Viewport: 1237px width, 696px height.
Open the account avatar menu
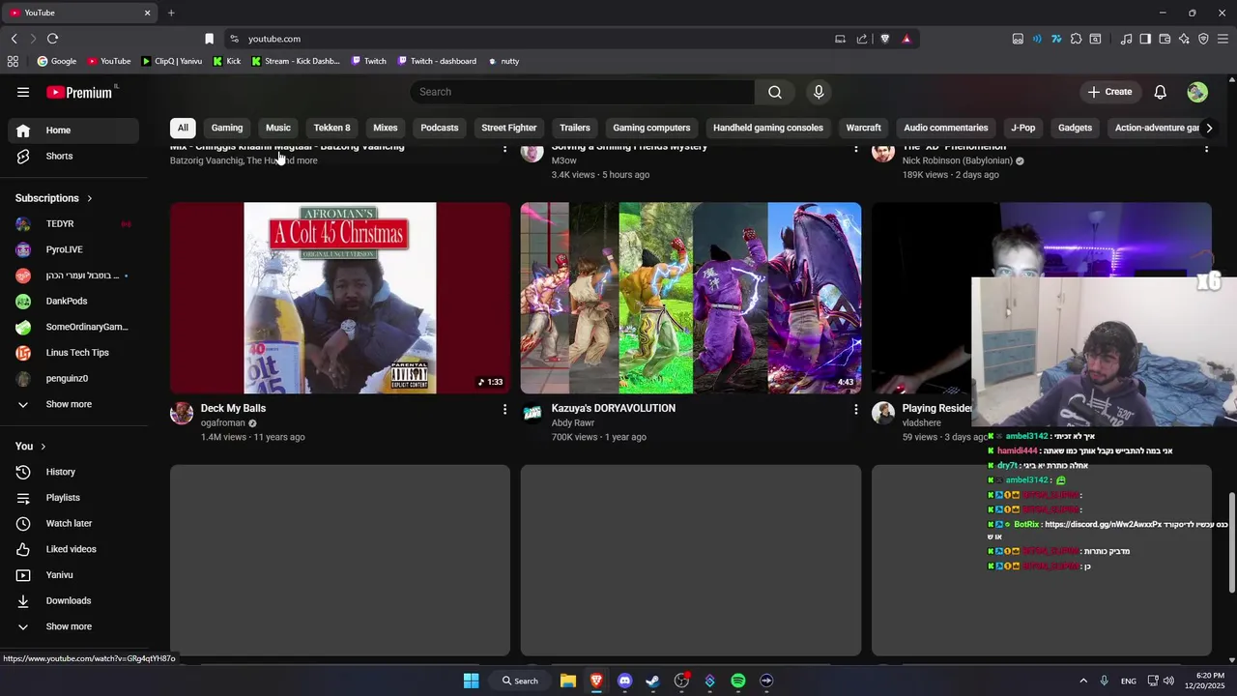1197,92
